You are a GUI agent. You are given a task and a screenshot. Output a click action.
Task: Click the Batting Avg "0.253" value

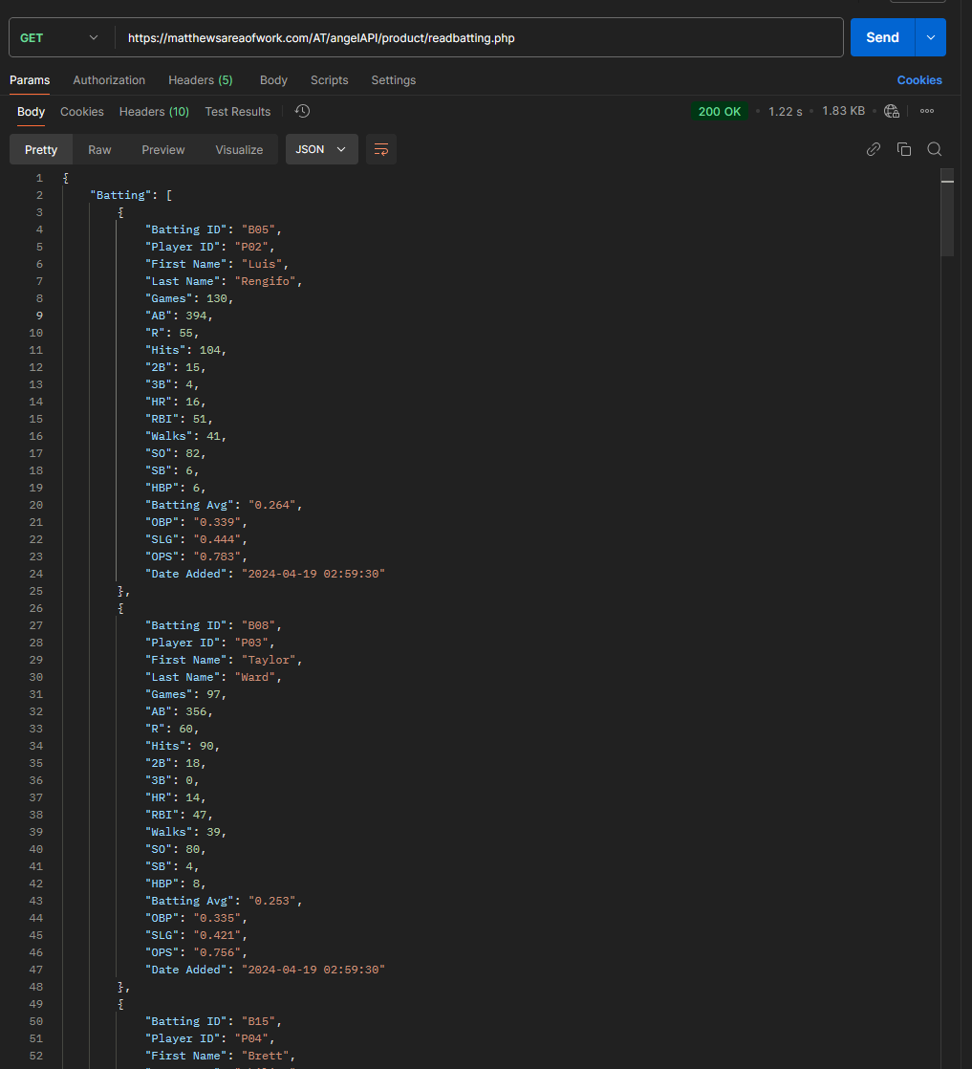coord(272,901)
